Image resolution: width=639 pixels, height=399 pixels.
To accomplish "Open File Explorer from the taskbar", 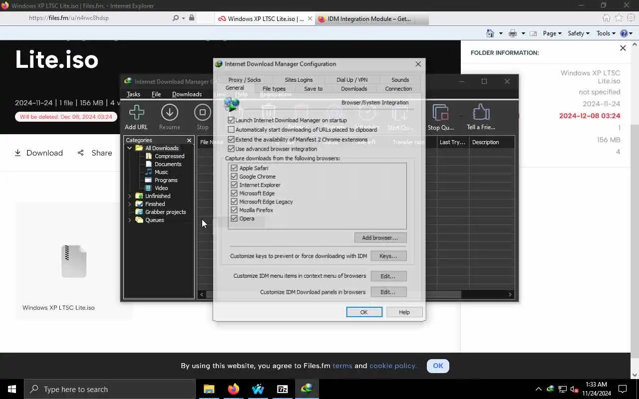I will 209,389.
